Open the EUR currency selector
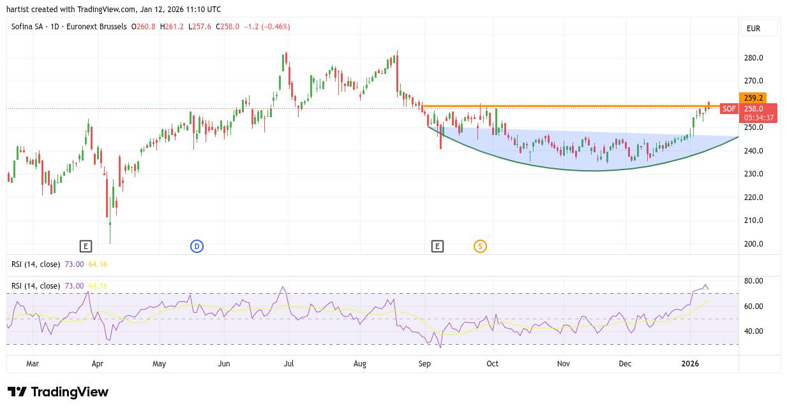 coord(758,28)
